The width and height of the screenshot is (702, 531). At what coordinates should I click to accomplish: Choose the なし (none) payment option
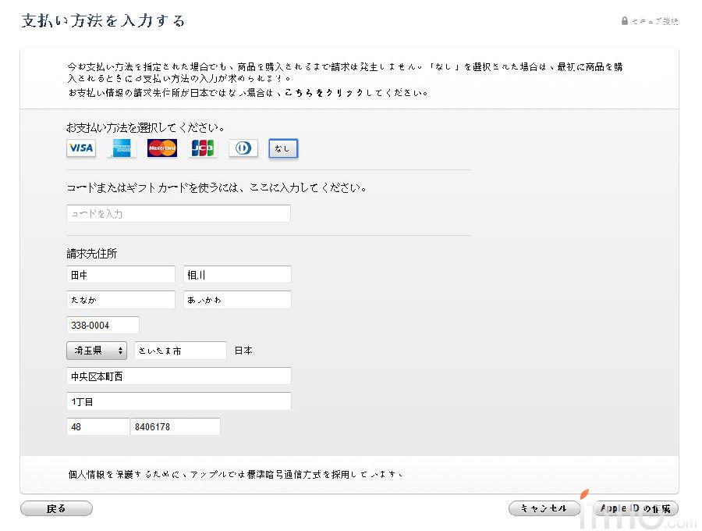coord(283,148)
